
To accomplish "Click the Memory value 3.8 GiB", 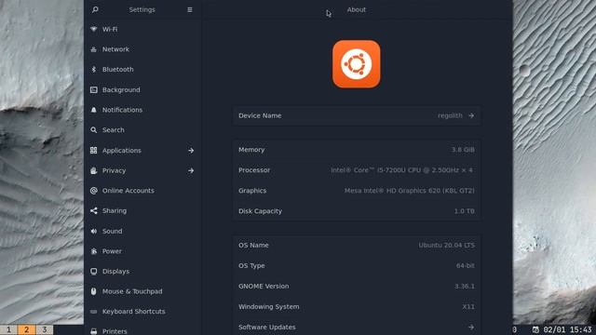I will 463,150.
